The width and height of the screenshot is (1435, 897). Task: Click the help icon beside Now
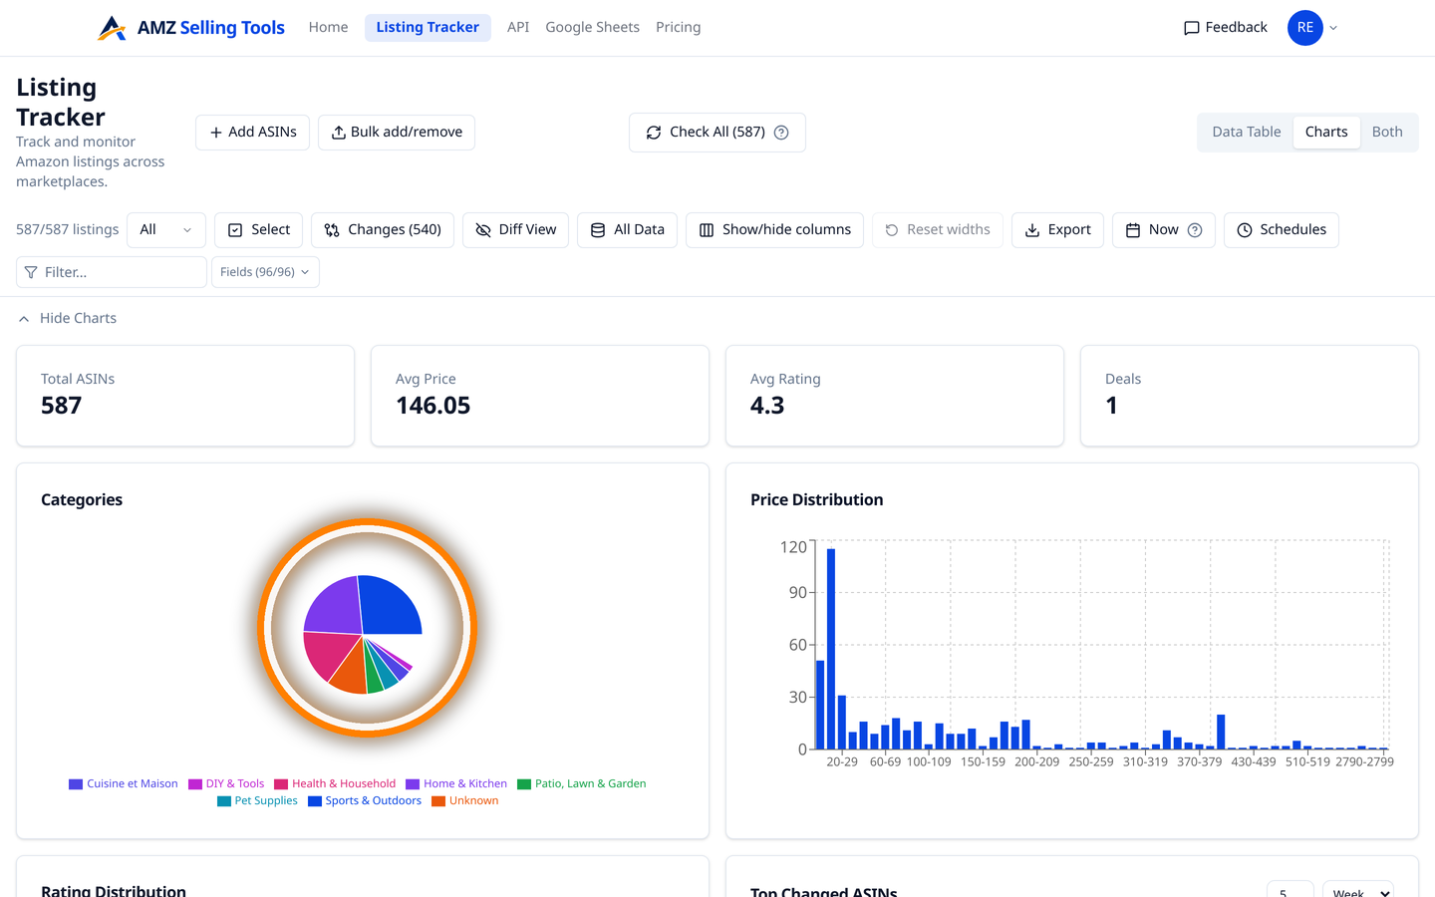point(1195,230)
